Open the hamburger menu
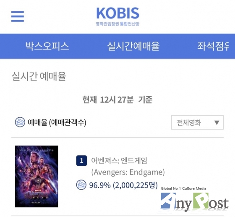235x217 pixels. pyautogui.click(x=18, y=16)
